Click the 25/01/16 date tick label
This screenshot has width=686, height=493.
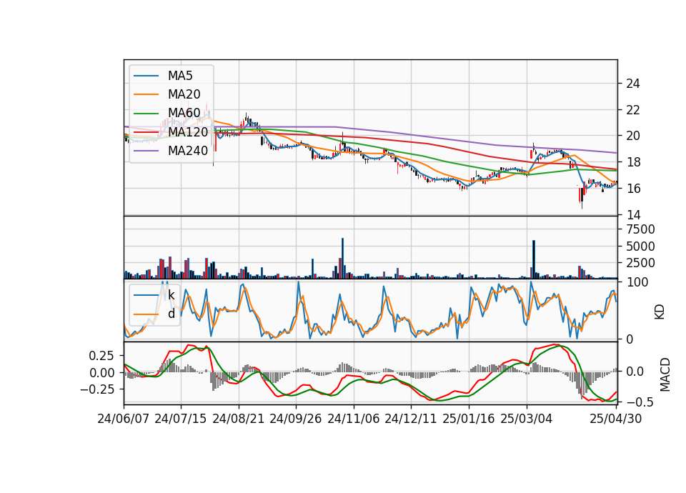(469, 419)
